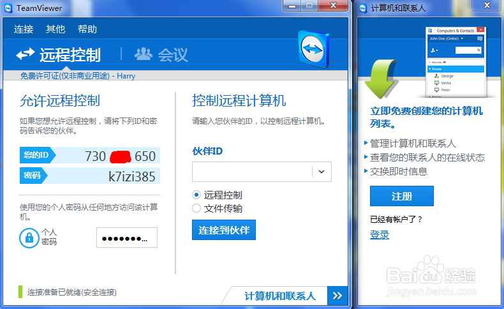The height and width of the screenshot is (309, 504).
Task: Click the 控制远程计算机 heading
Action: point(239,101)
